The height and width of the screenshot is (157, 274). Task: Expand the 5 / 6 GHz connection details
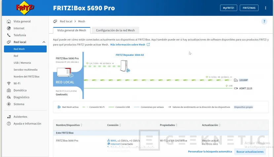(231, 77)
